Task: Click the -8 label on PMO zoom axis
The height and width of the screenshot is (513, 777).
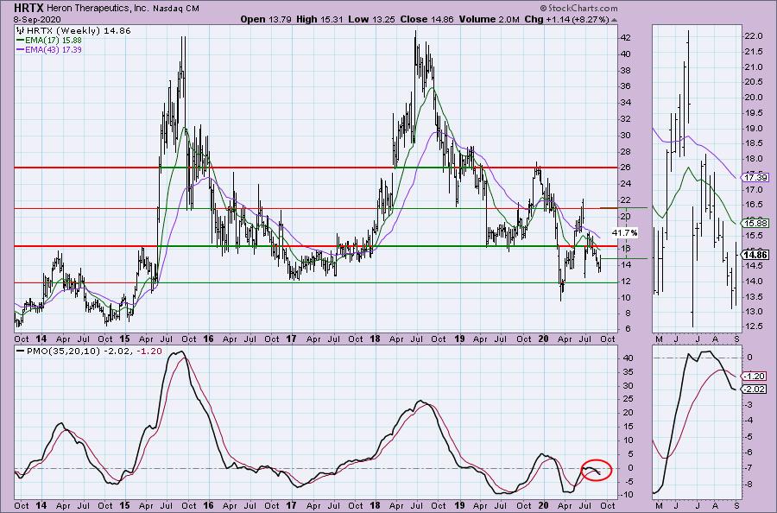Action: (x=749, y=484)
